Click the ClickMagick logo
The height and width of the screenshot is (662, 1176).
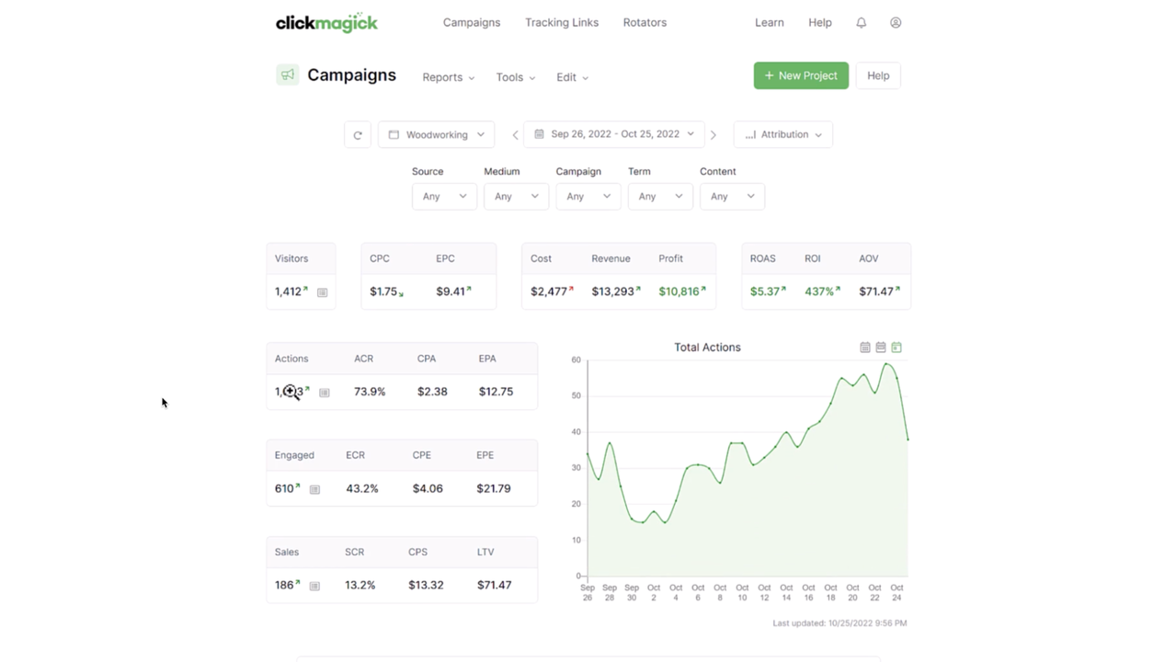pos(326,23)
